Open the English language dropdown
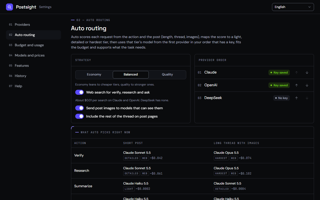This screenshot has width=320, height=200. tap(293, 7)
